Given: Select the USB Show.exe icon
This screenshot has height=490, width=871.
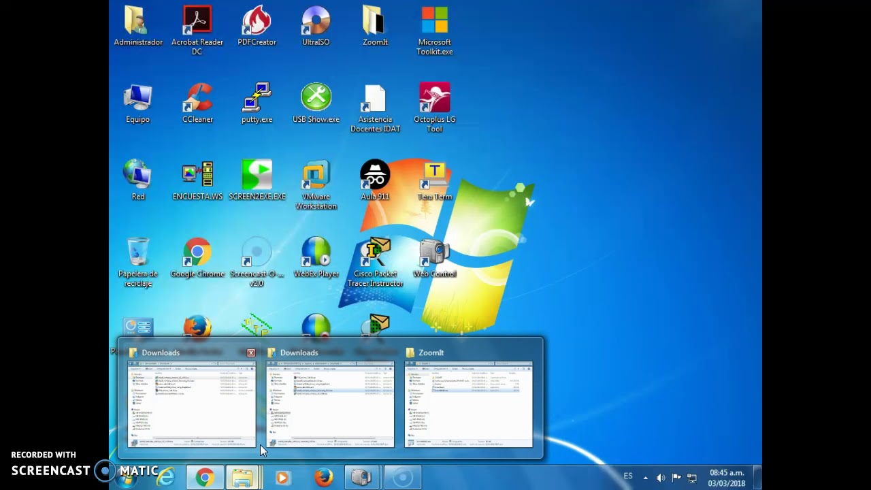Looking at the screenshot, I should click(316, 103).
